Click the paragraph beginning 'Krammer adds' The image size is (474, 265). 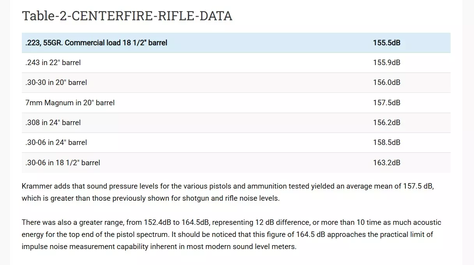(x=228, y=192)
